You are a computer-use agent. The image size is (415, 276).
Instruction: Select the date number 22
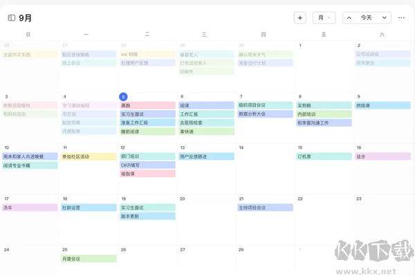click(x=300, y=199)
